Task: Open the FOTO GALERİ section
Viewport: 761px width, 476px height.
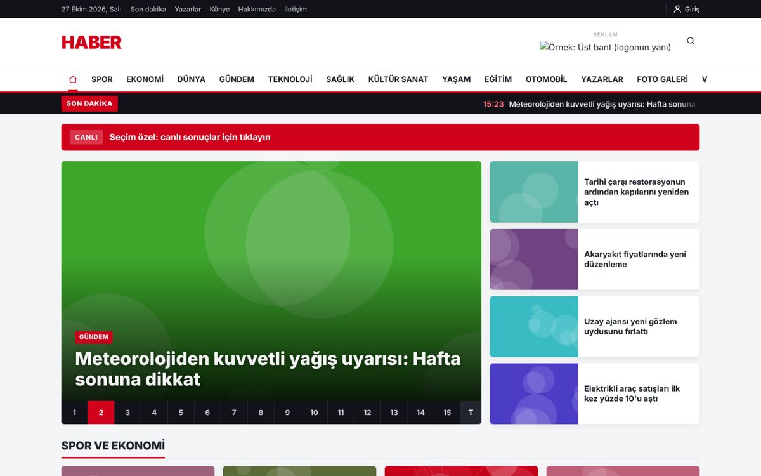Action: tap(662, 79)
